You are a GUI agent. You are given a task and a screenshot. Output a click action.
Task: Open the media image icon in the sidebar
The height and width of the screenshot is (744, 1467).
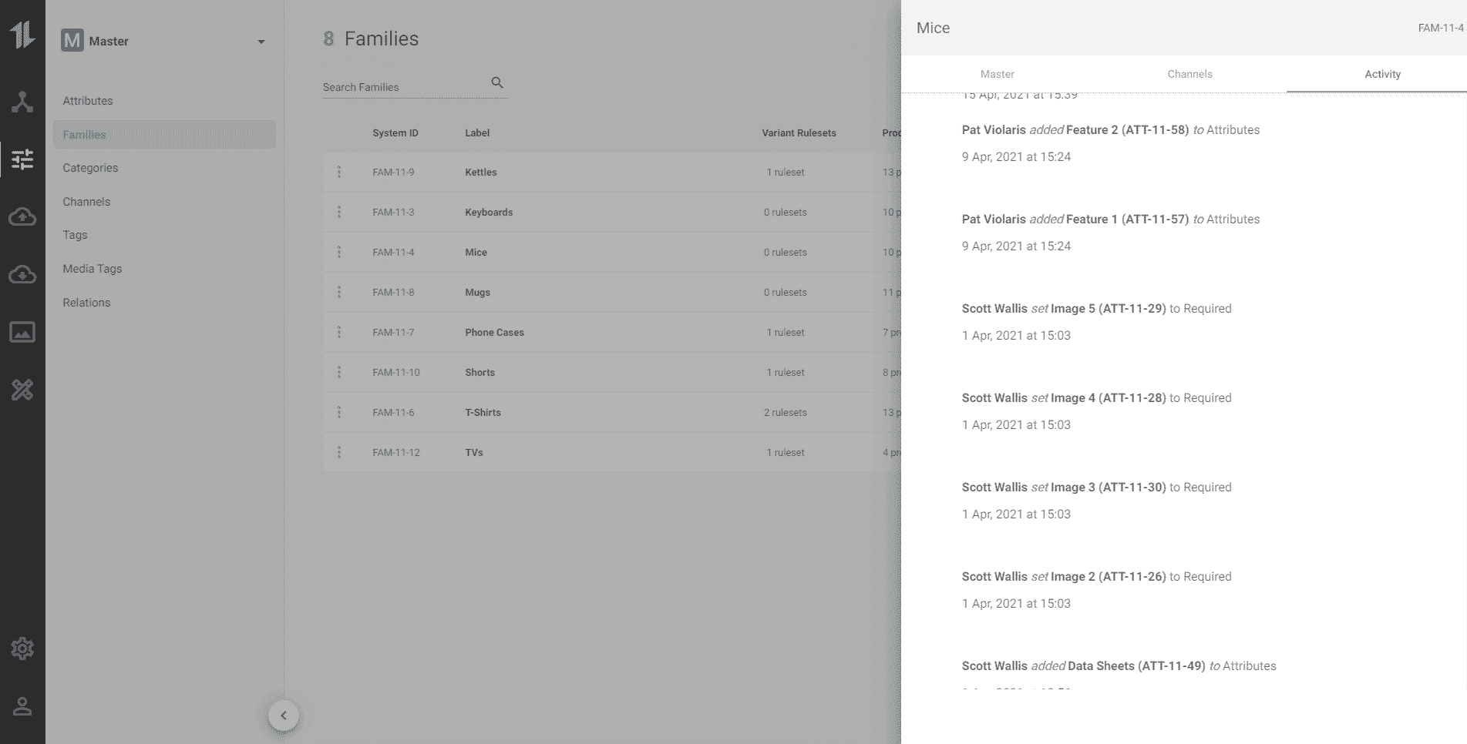[22, 333]
